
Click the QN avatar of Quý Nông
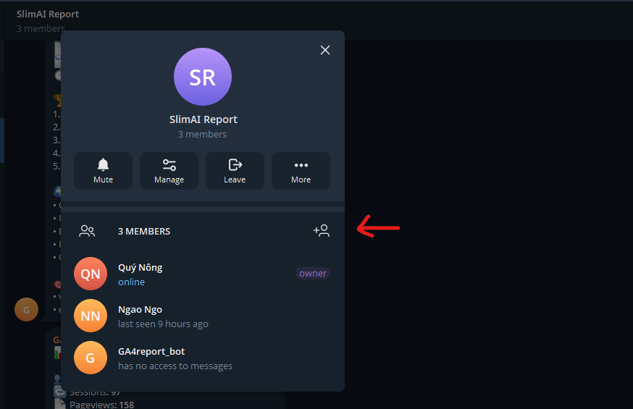click(x=91, y=274)
